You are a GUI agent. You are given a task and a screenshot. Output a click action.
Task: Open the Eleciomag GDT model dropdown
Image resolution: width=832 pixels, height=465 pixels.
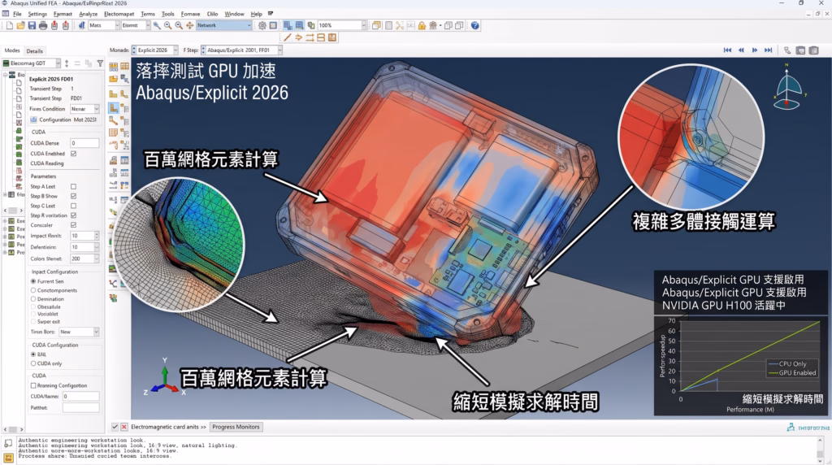click(32, 63)
